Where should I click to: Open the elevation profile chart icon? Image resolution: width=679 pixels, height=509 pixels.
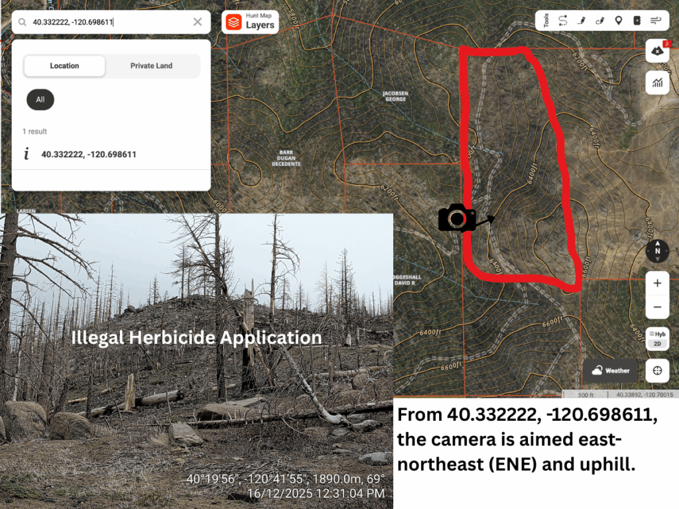coord(657,82)
